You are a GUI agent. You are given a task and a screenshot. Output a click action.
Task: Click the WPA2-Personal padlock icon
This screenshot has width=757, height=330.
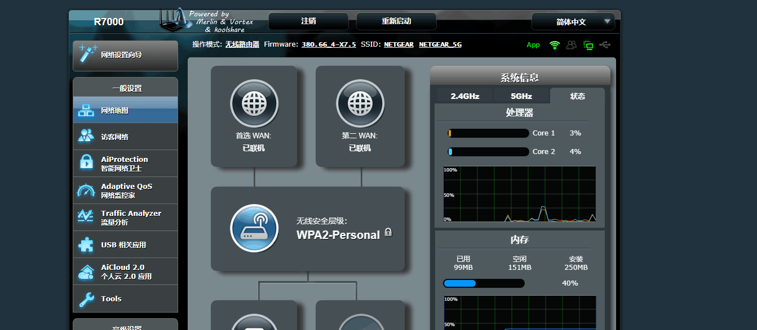[388, 232]
